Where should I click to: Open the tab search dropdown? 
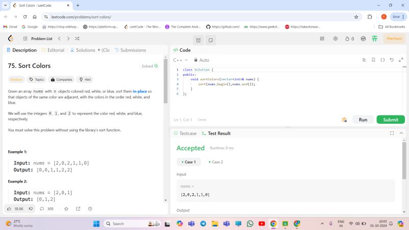[5, 5]
